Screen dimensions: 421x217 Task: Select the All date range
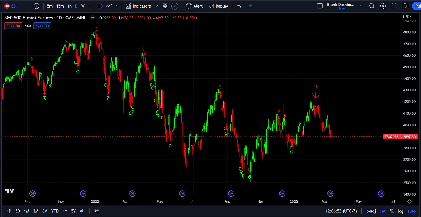pos(82,211)
